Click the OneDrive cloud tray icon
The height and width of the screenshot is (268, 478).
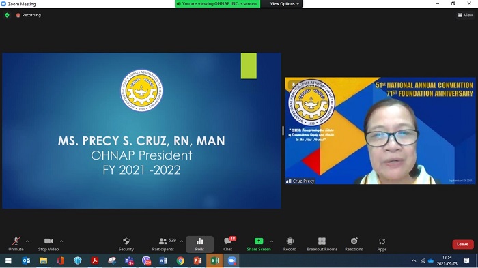[431, 261]
